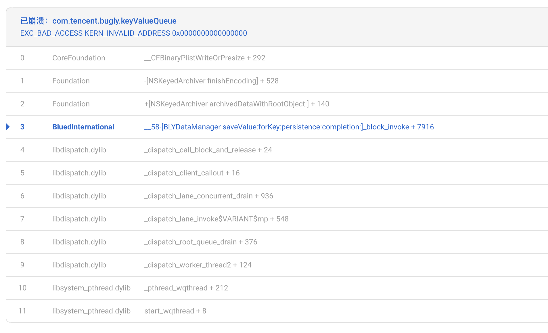Click the EXC_BAD_ACCESS error description
Viewport: 548px width, 333px height.
[133, 33]
